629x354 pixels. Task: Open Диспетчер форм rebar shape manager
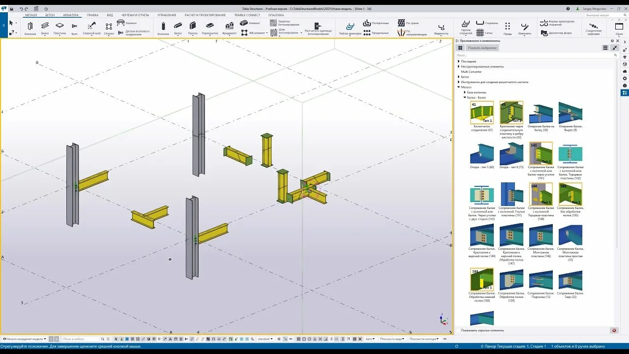(x=556, y=33)
